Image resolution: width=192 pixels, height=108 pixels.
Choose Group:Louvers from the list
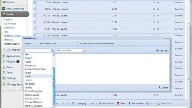[38, 95]
